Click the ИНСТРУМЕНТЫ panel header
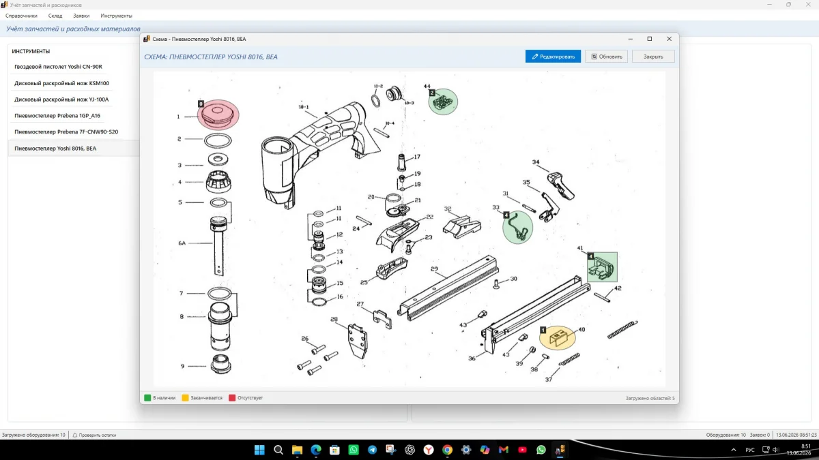 [31, 51]
